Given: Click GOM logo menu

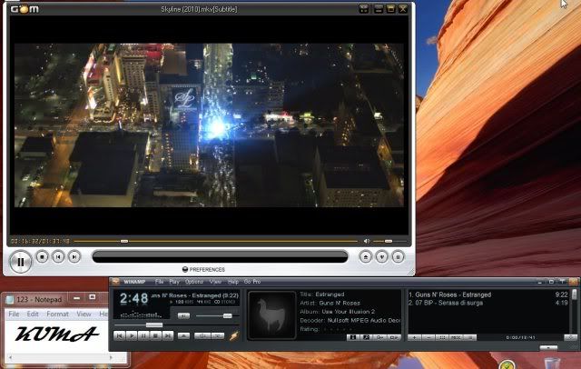Looking at the screenshot, I should tap(25, 9).
